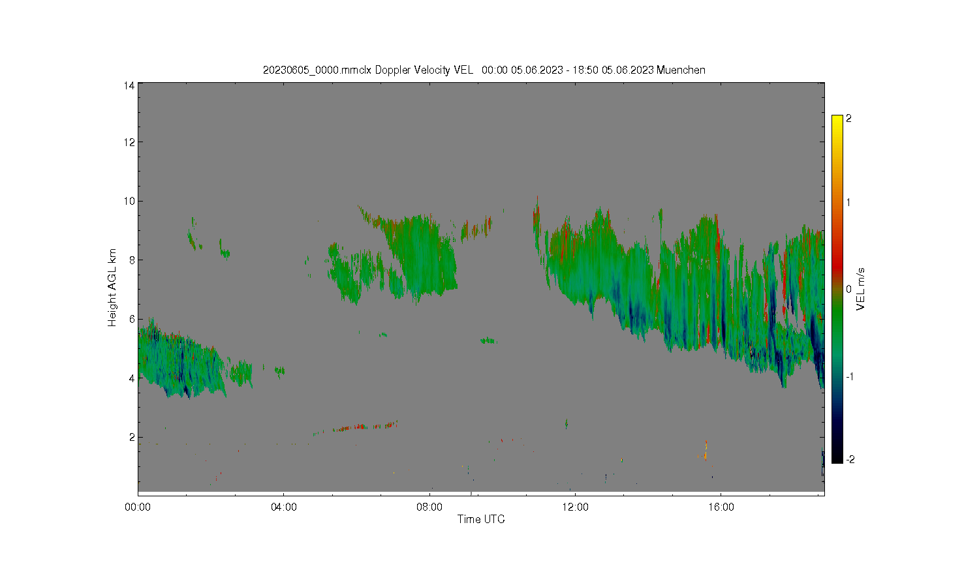979x587 pixels.
Task: Click the height tick label 4
Action: tap(132, 378)
